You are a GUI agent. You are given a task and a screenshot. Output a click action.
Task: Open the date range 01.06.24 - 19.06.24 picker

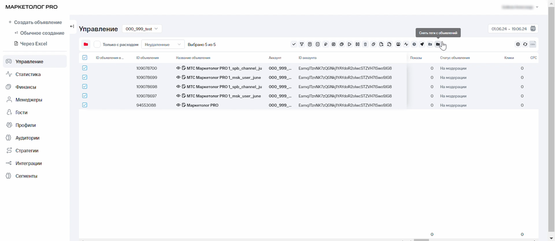tap(513, 29)
